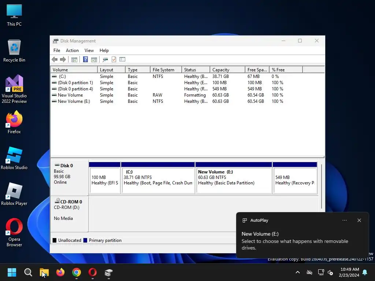Open the Recycle Bin desktop icon
Image resolution: width=375 pixels, height=281 pixels.
click(14, 51)
